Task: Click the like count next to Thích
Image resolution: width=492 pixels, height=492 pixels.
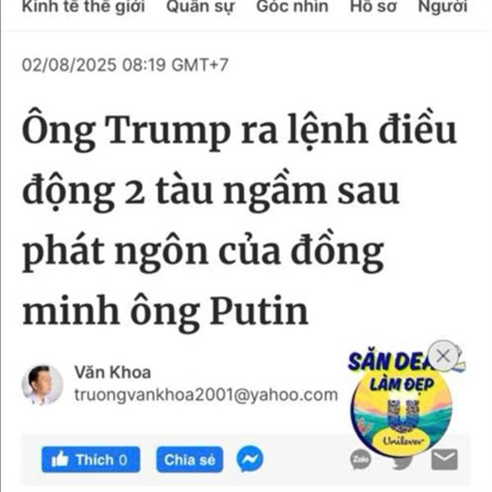Action: pos(123,460)
